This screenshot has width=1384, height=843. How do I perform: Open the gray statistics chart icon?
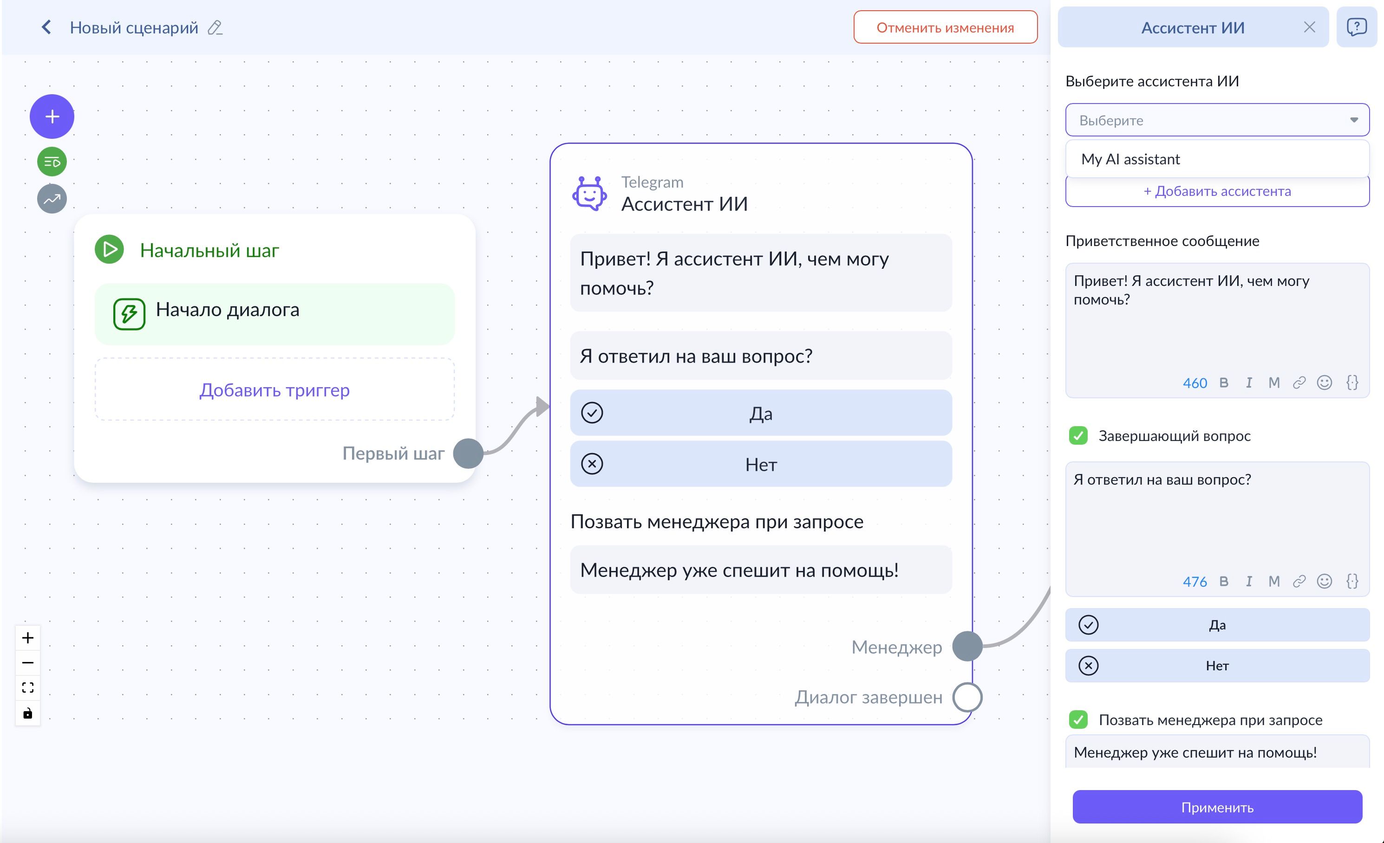pyautogui.click(x=52, y=199)
